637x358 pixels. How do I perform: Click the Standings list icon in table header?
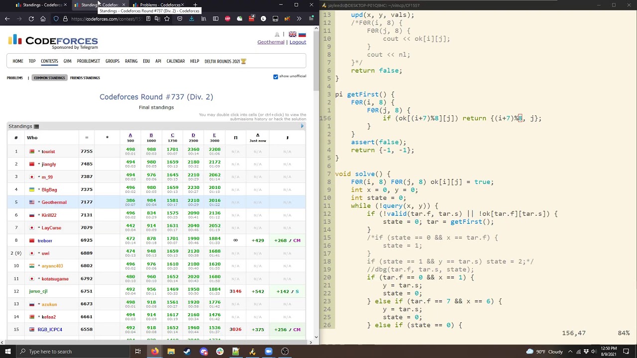(x=36, y=126)
